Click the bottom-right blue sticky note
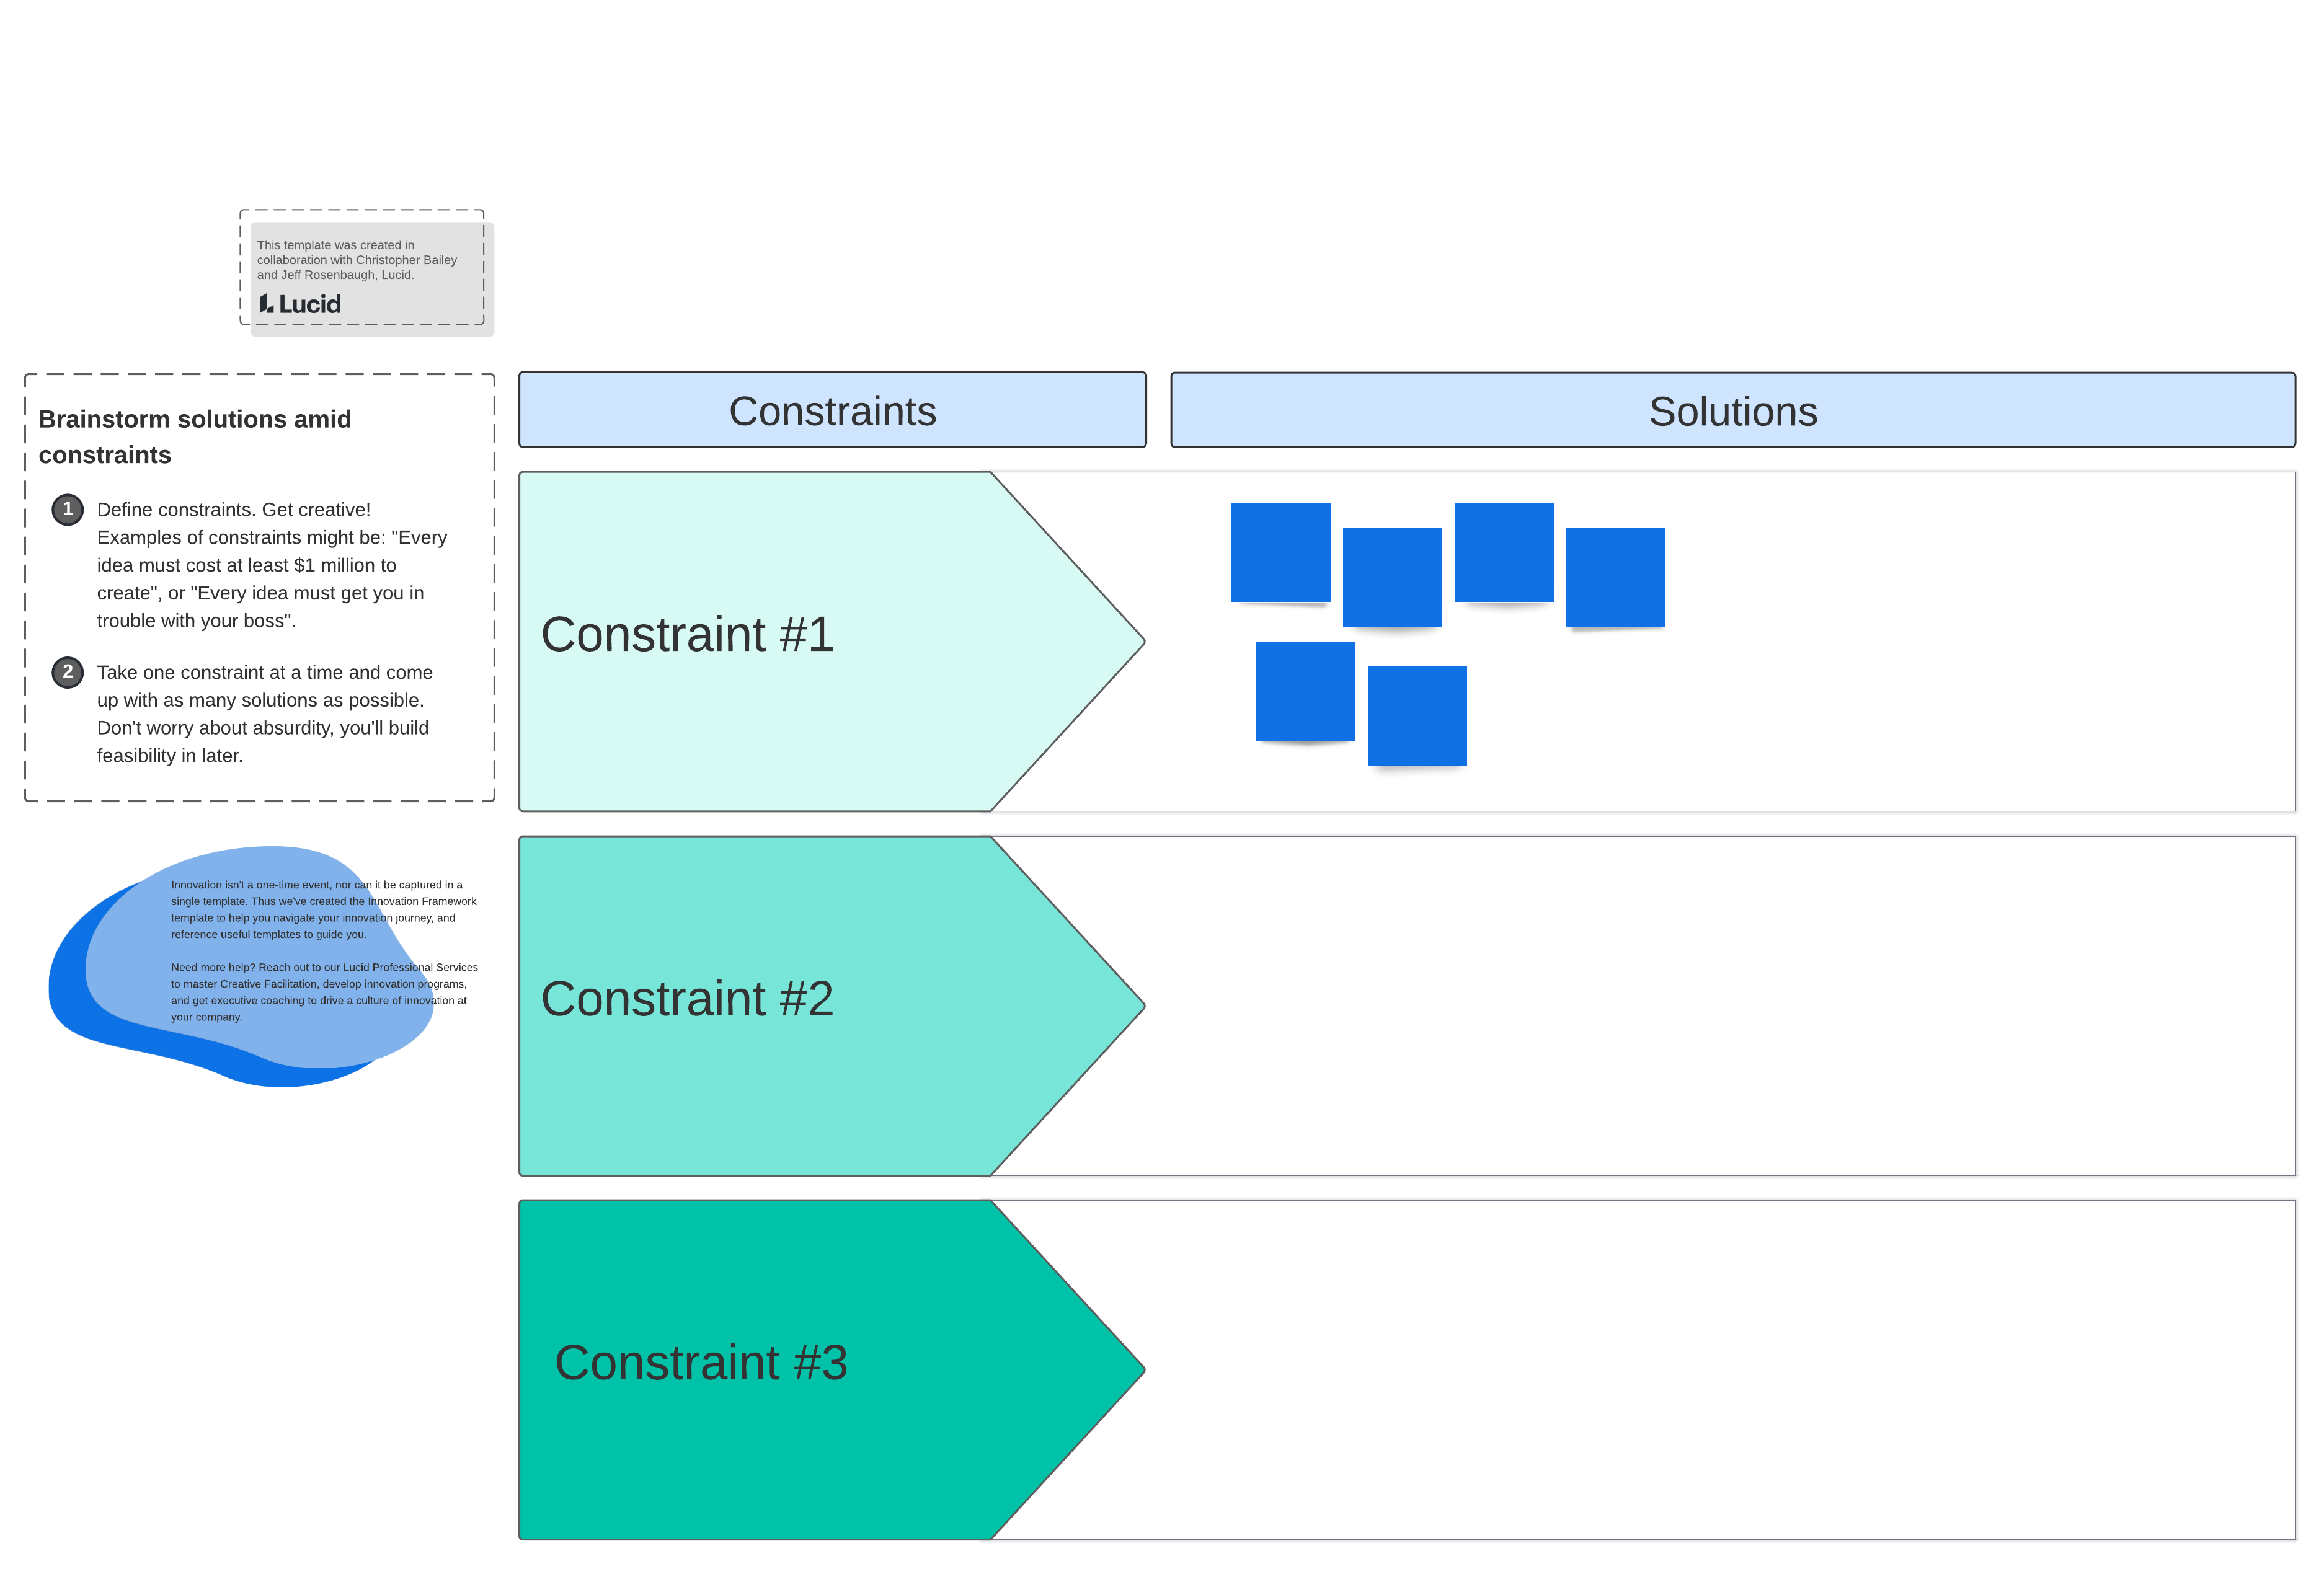Screen dimensions: 2324x1569 (1417, 716)
